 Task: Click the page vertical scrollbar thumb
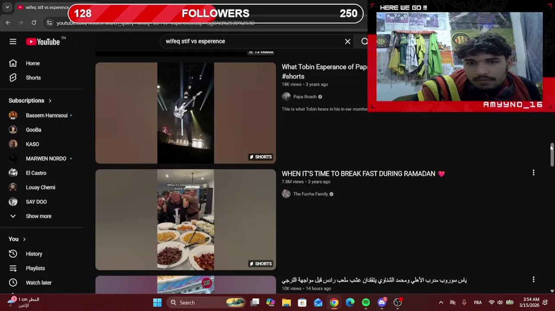pyautogui.click(x=552, y=155)
